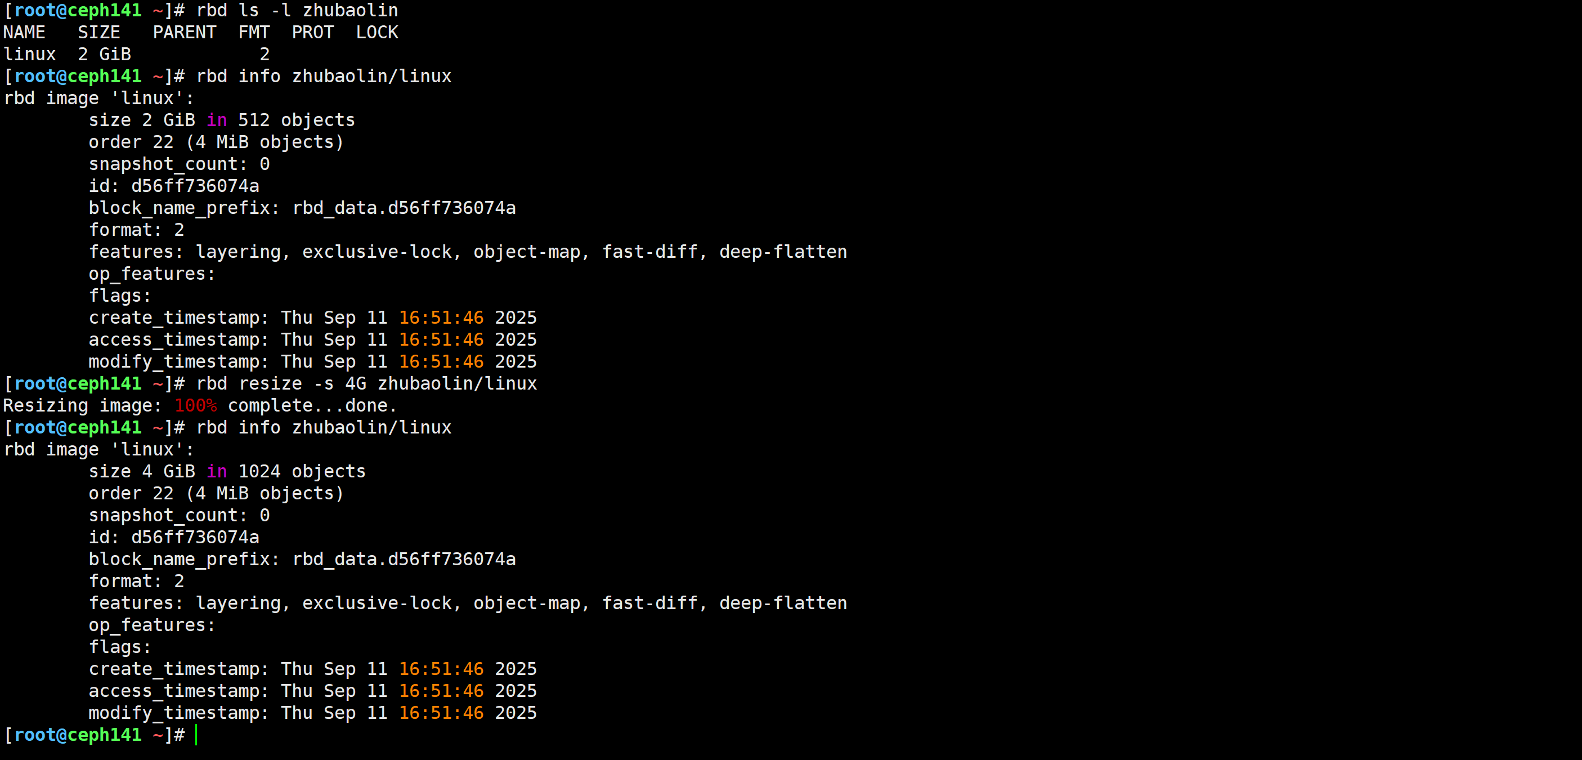Click the "complete...done." text
1582x760 pixels.
312,406
